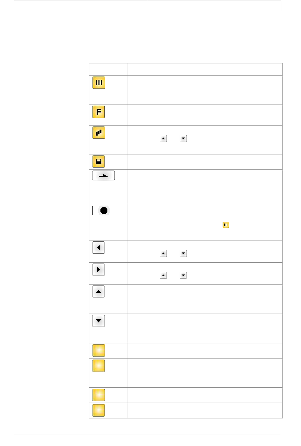The image size is (301, 446).
Task: Click the large yellow three-bars icon
Action: pyautogui.click(x=99, y=83)
